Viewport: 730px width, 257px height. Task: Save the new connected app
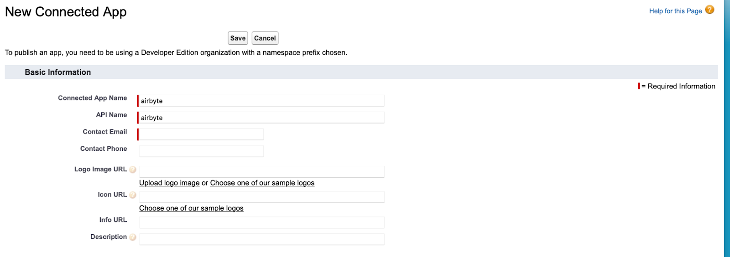click(238, 38)
